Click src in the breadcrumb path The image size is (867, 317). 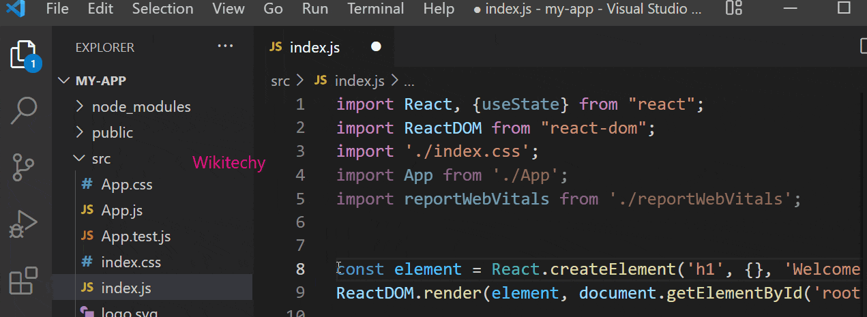(x=280, y=81)
